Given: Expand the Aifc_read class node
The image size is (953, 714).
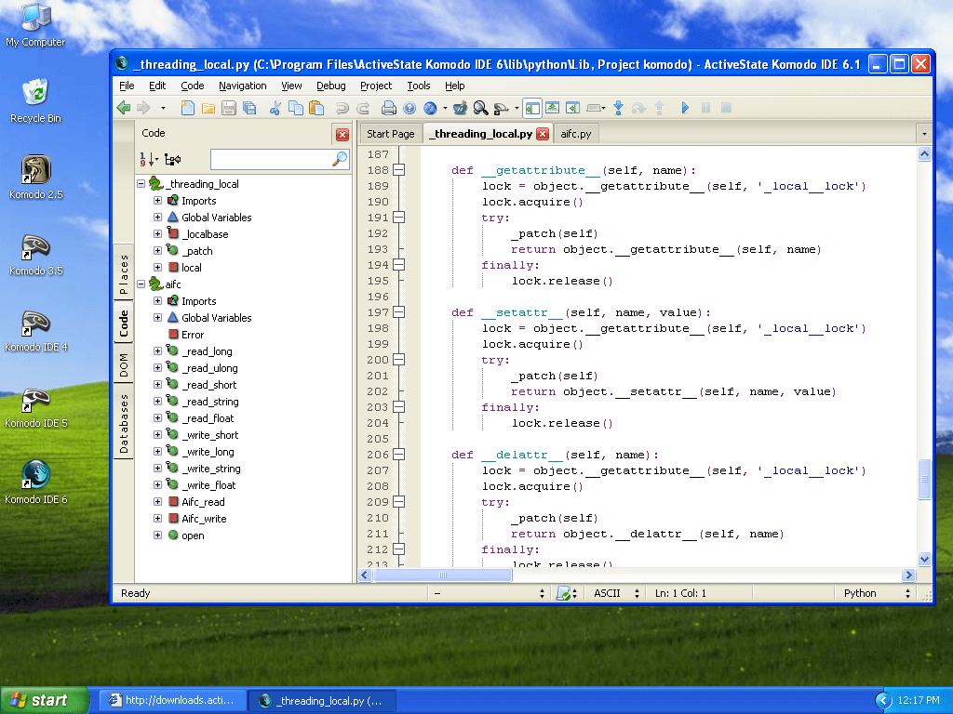Looking at the screenshot, I should click(x=157, y=501).
